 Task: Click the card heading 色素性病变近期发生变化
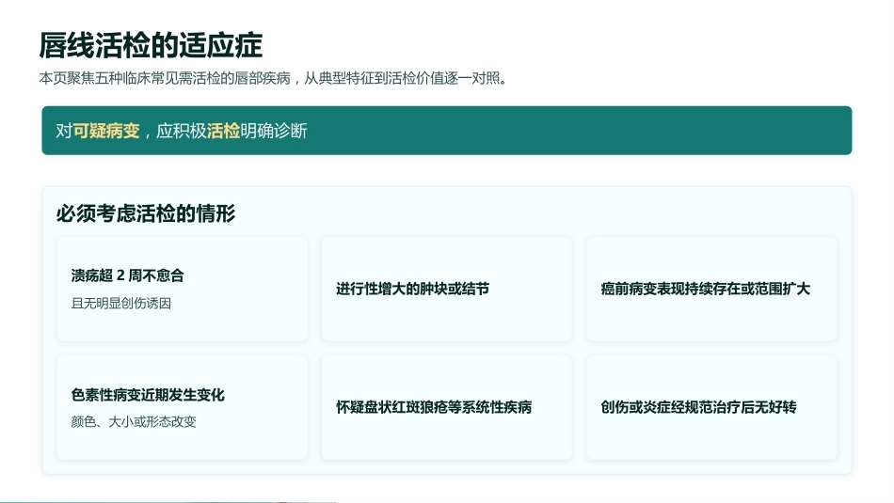point(148,395)
